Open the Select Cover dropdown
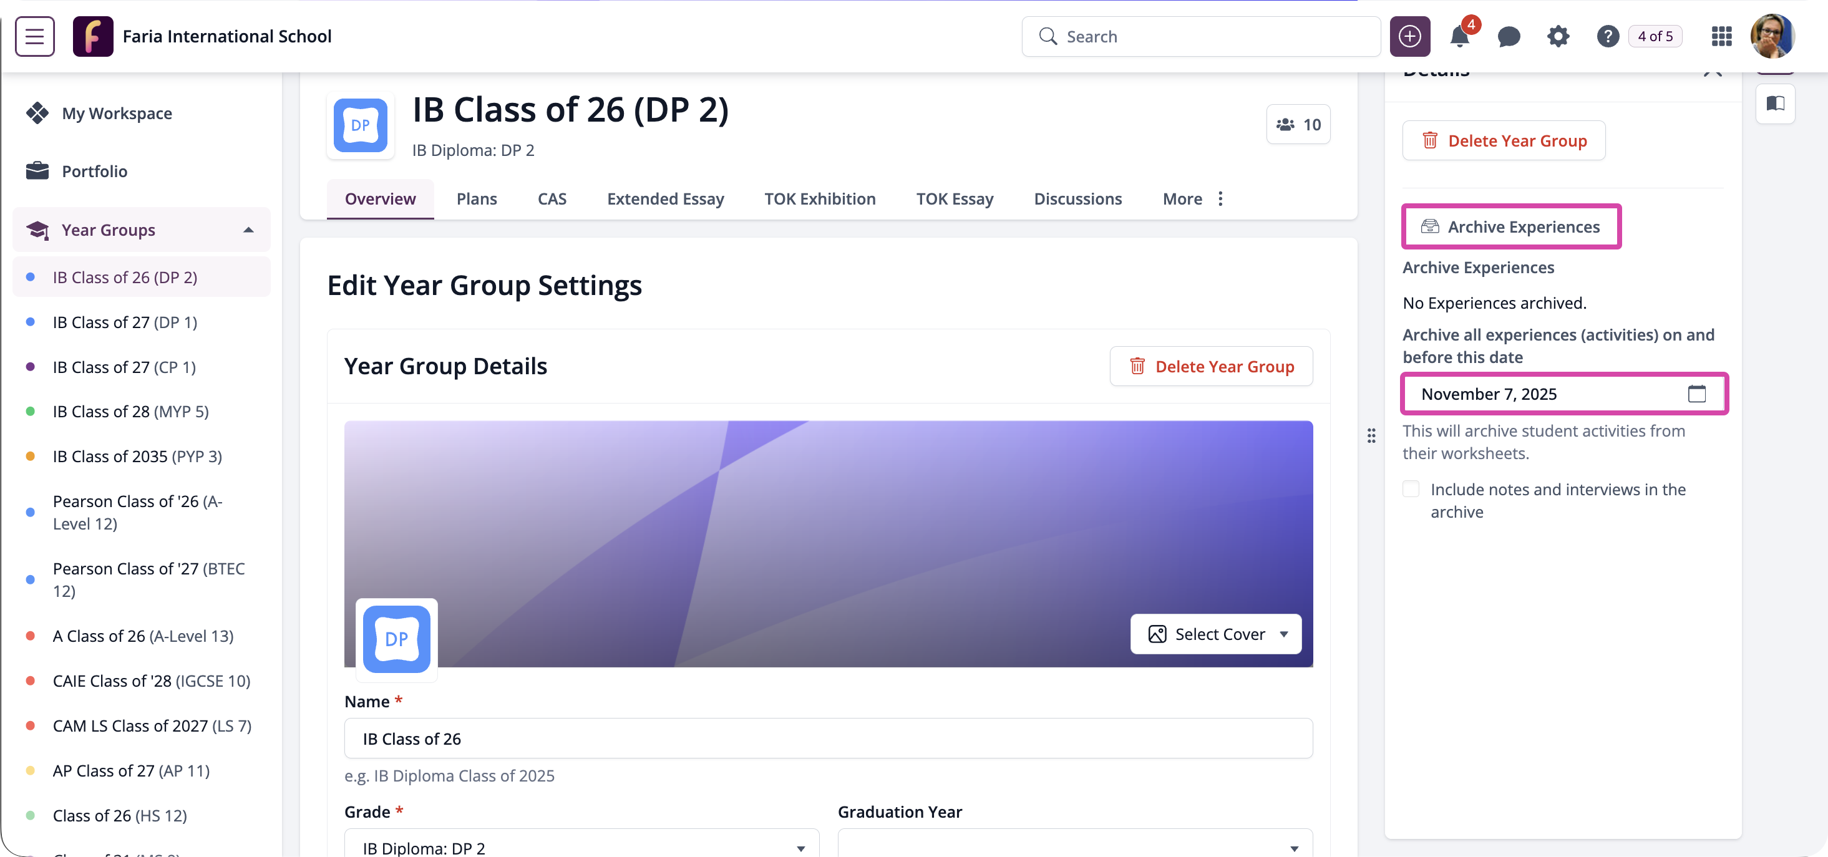 [1217, 634]
